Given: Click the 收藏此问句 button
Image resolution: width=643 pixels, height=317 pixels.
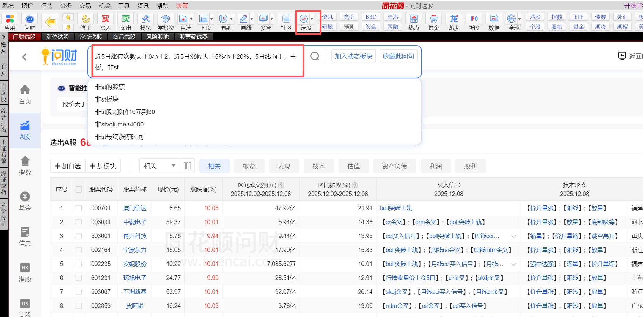Looking at the screenshot, I should [x=398, y=56].
